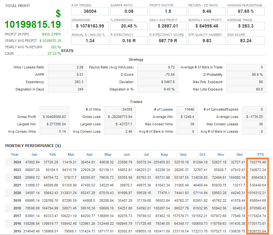273x235 pixels.
Task: Click 2016 May value 312449.22
Action: click(x=105, y=223)
